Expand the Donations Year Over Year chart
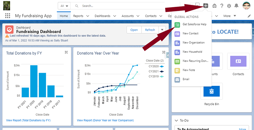Screen dimensions: 254x130 pos(164,52)
